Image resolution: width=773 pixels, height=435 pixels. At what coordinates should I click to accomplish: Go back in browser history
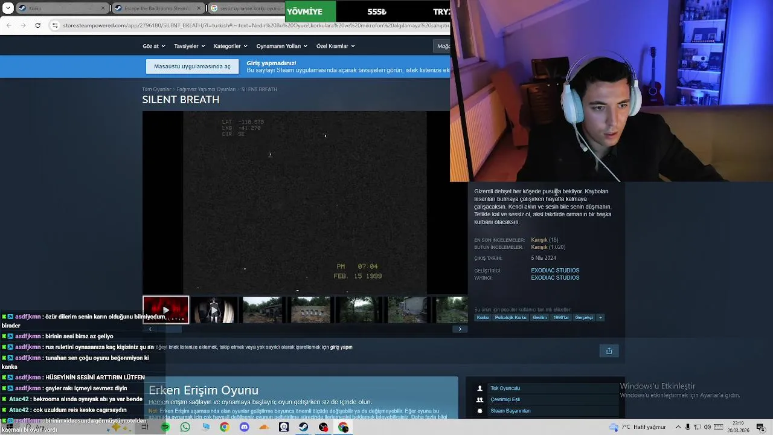[x=8, y=25]
